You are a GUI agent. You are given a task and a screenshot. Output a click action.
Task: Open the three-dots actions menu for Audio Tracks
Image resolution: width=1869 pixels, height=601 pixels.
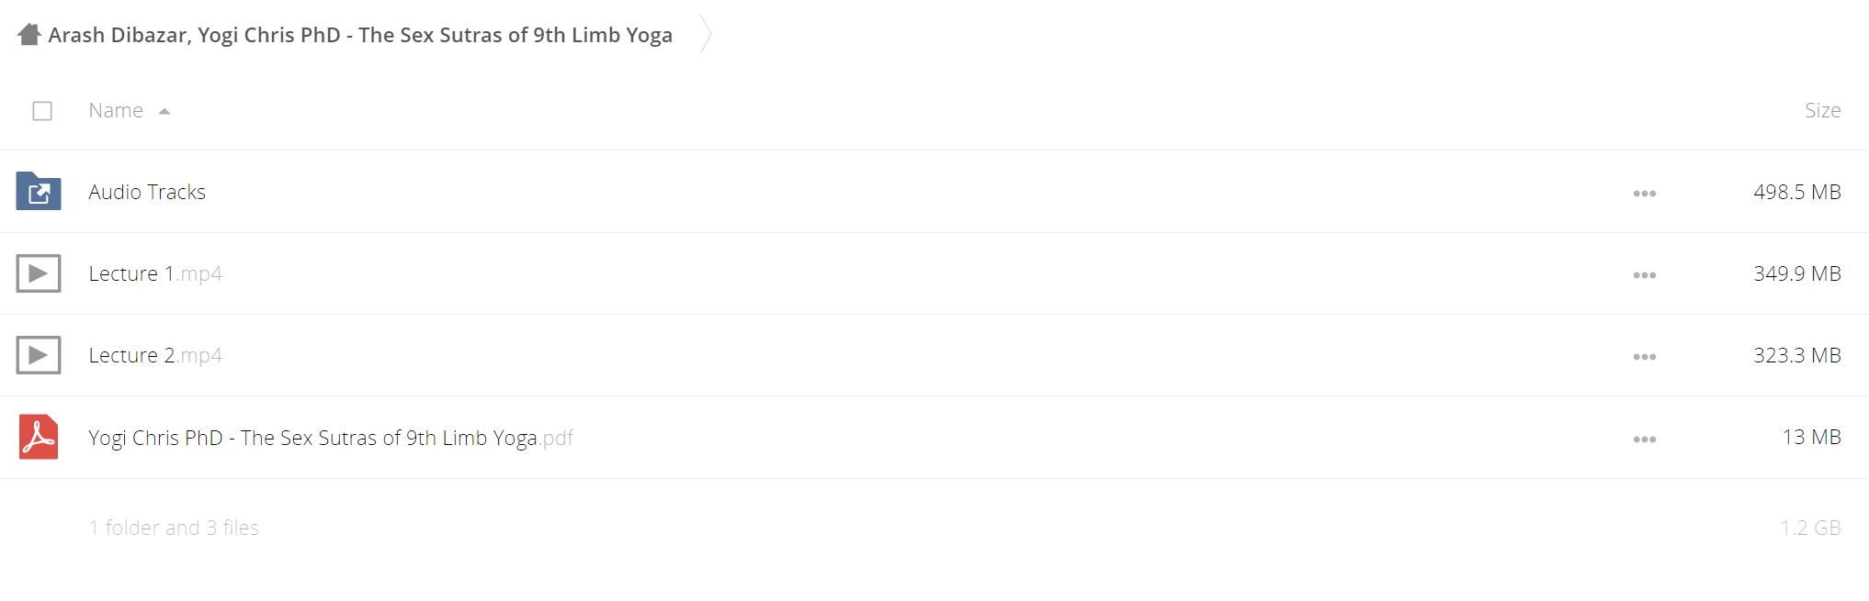1645,194
